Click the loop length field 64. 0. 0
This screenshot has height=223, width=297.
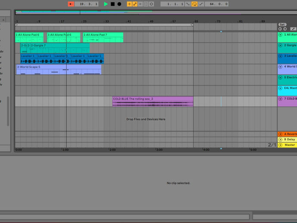[217, 4]
